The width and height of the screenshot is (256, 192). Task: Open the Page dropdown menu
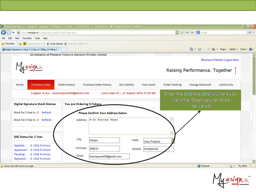[x=223, y=49]
